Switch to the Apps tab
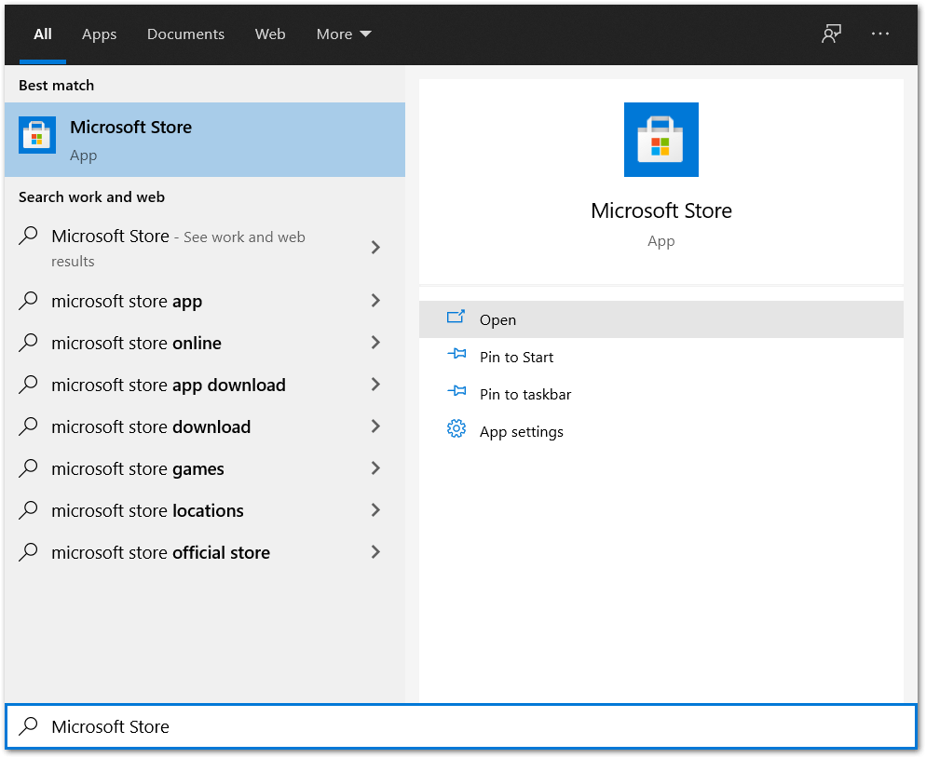 pos(99,34)
